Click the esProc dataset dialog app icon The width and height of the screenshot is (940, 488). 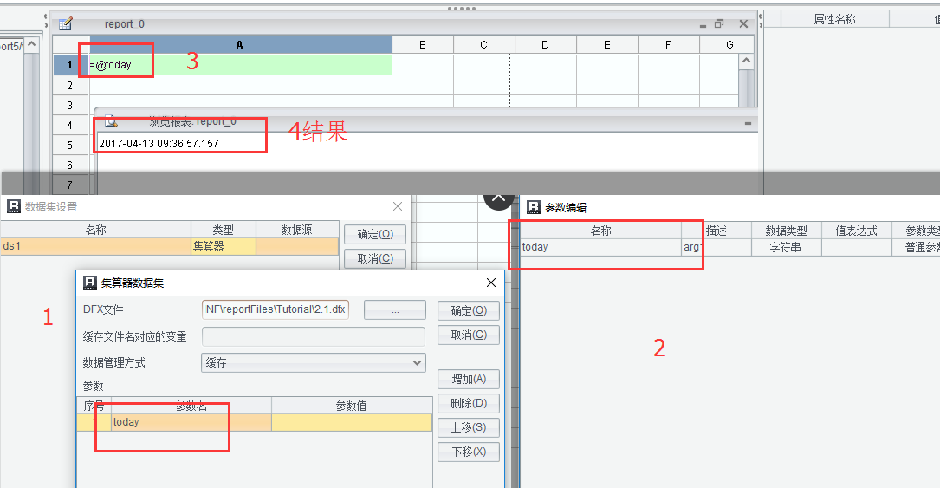click(90, 283)
